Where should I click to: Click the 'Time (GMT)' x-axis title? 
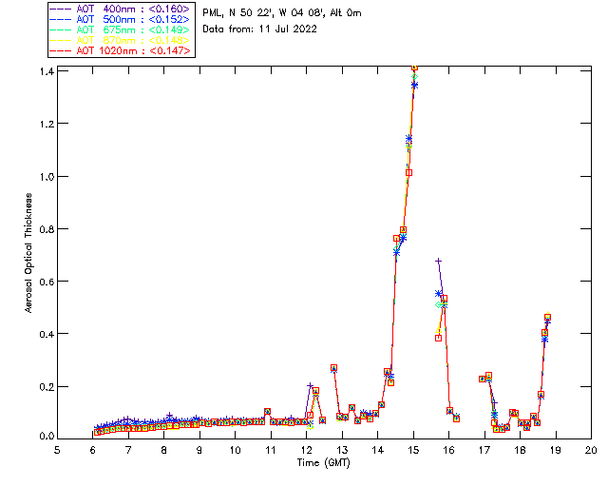tap(323, 462)
